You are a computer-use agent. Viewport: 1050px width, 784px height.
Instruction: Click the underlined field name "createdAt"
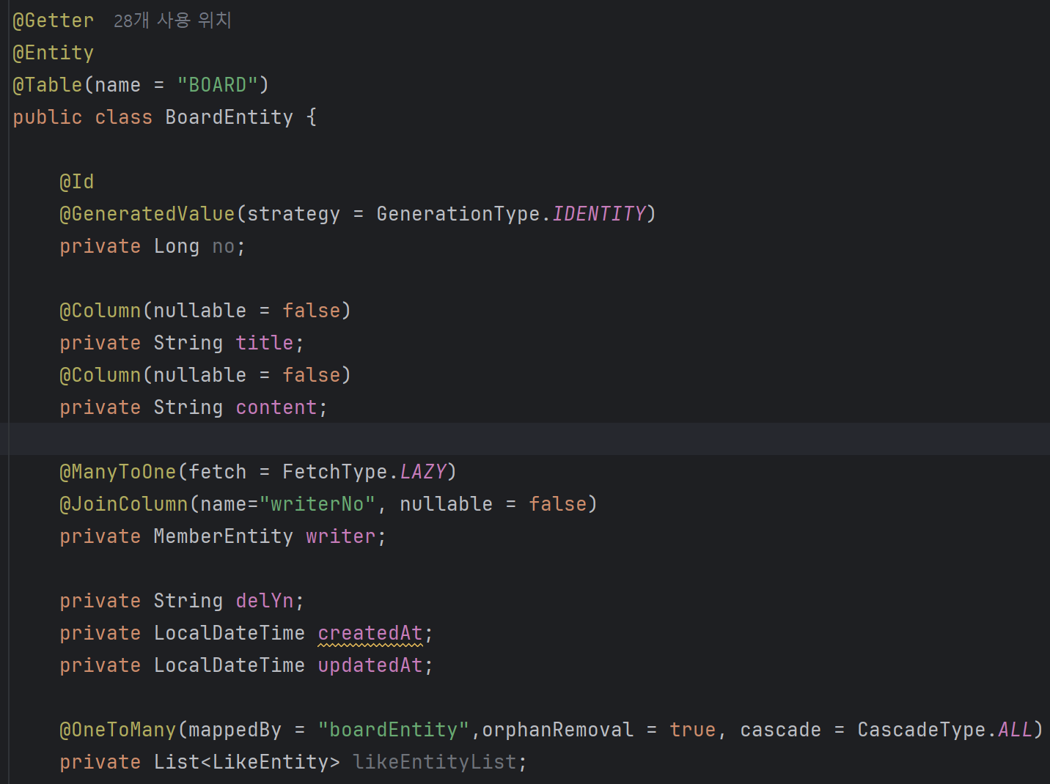click(x=370, y=633)
